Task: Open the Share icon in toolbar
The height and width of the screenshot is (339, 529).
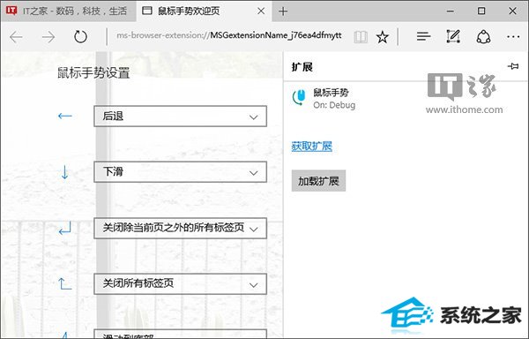Action: tap(483, 36)
